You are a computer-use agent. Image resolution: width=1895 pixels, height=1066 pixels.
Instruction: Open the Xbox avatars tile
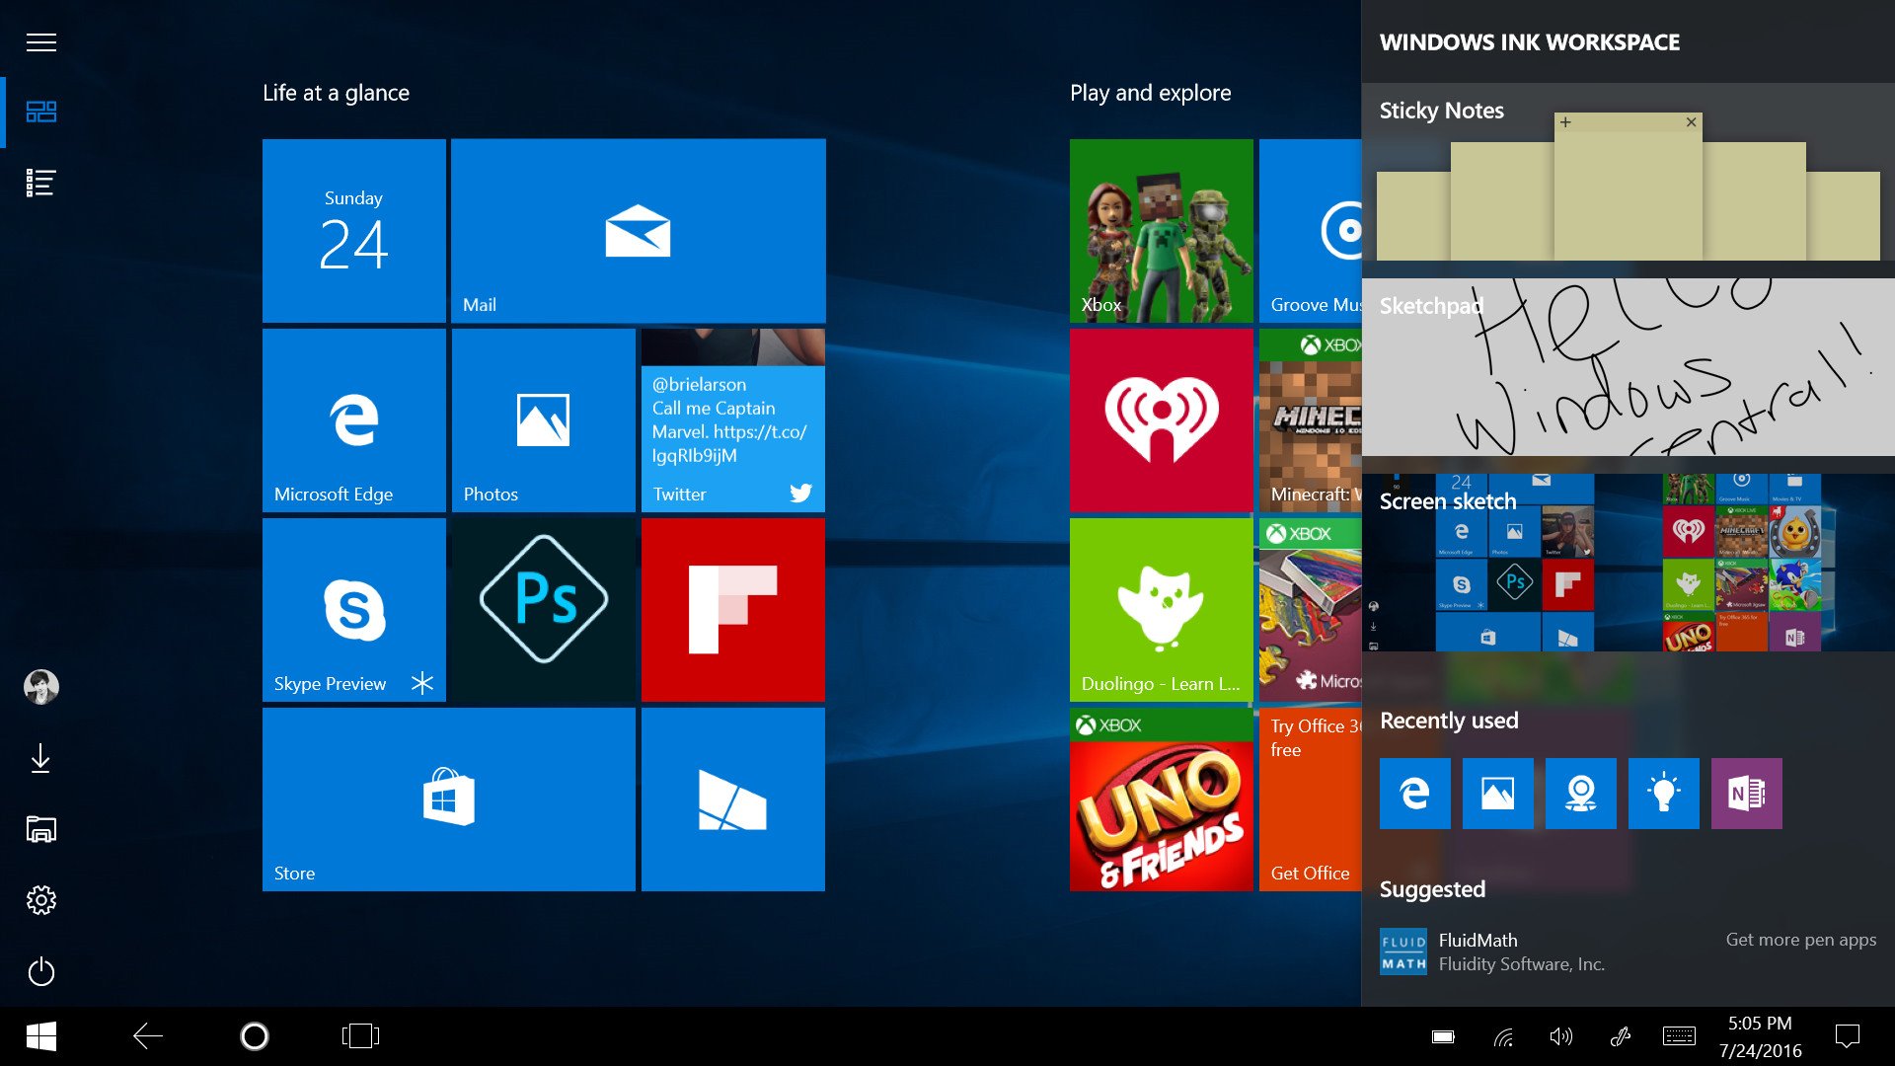pos(1162,231)
